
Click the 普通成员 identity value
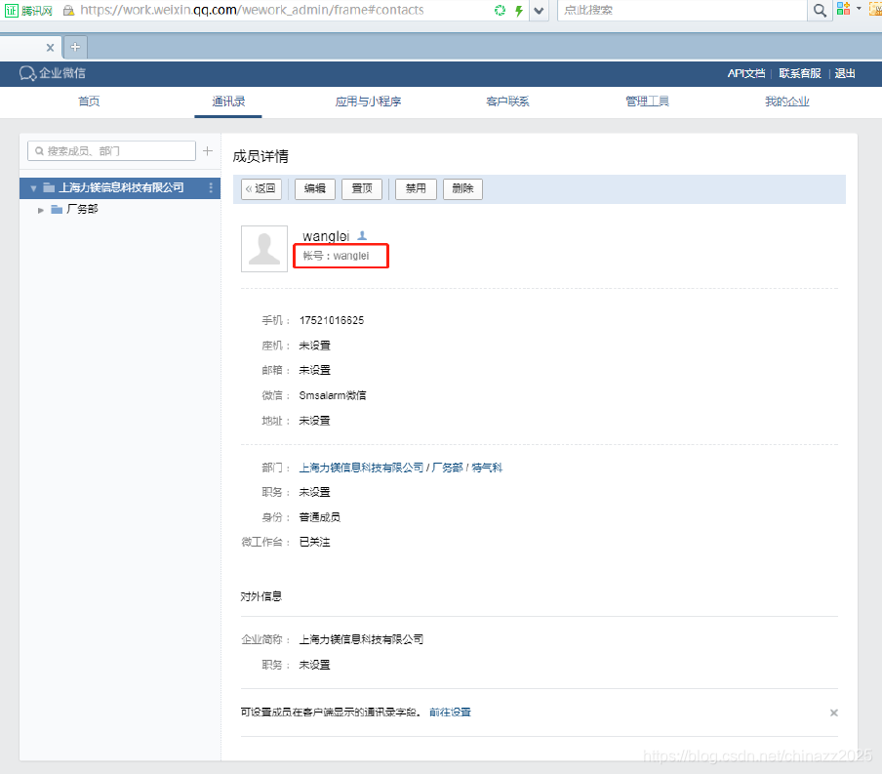(319, 517)
